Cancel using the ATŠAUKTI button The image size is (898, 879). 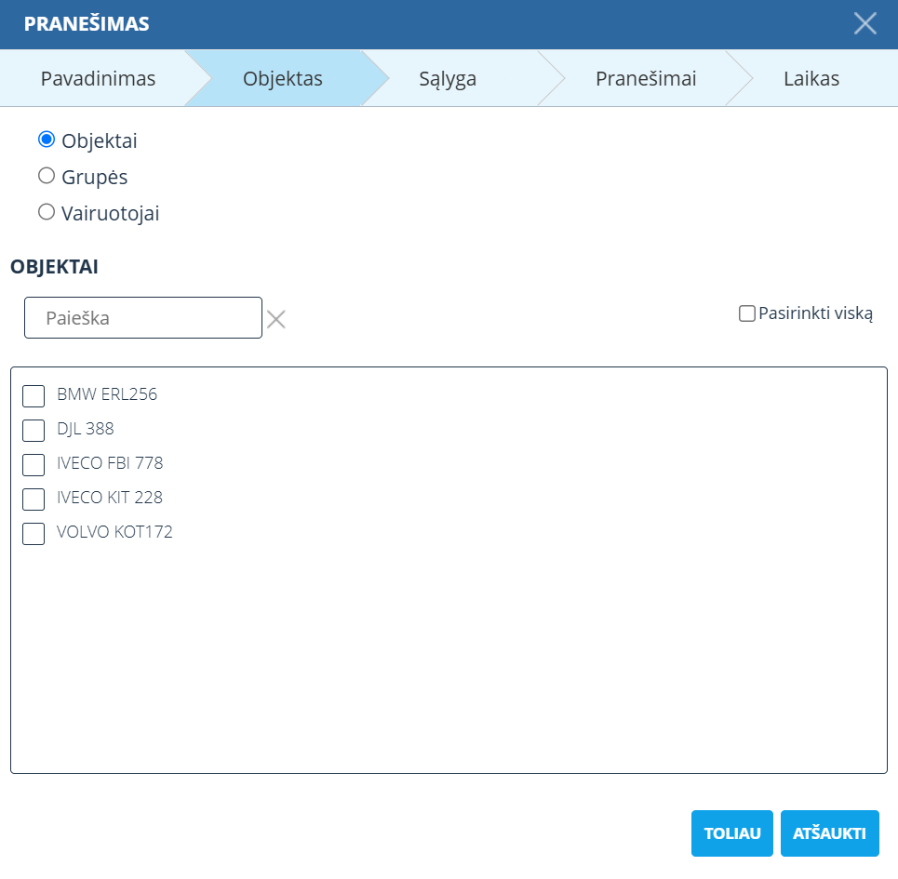click(829, 833)
